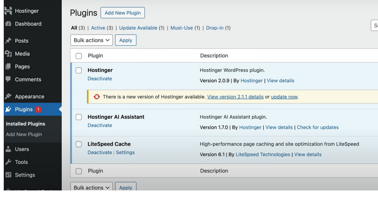Tick the select-all checkbox in table header
The height and width of the screenshot is (198, 378).
(79, 56)
